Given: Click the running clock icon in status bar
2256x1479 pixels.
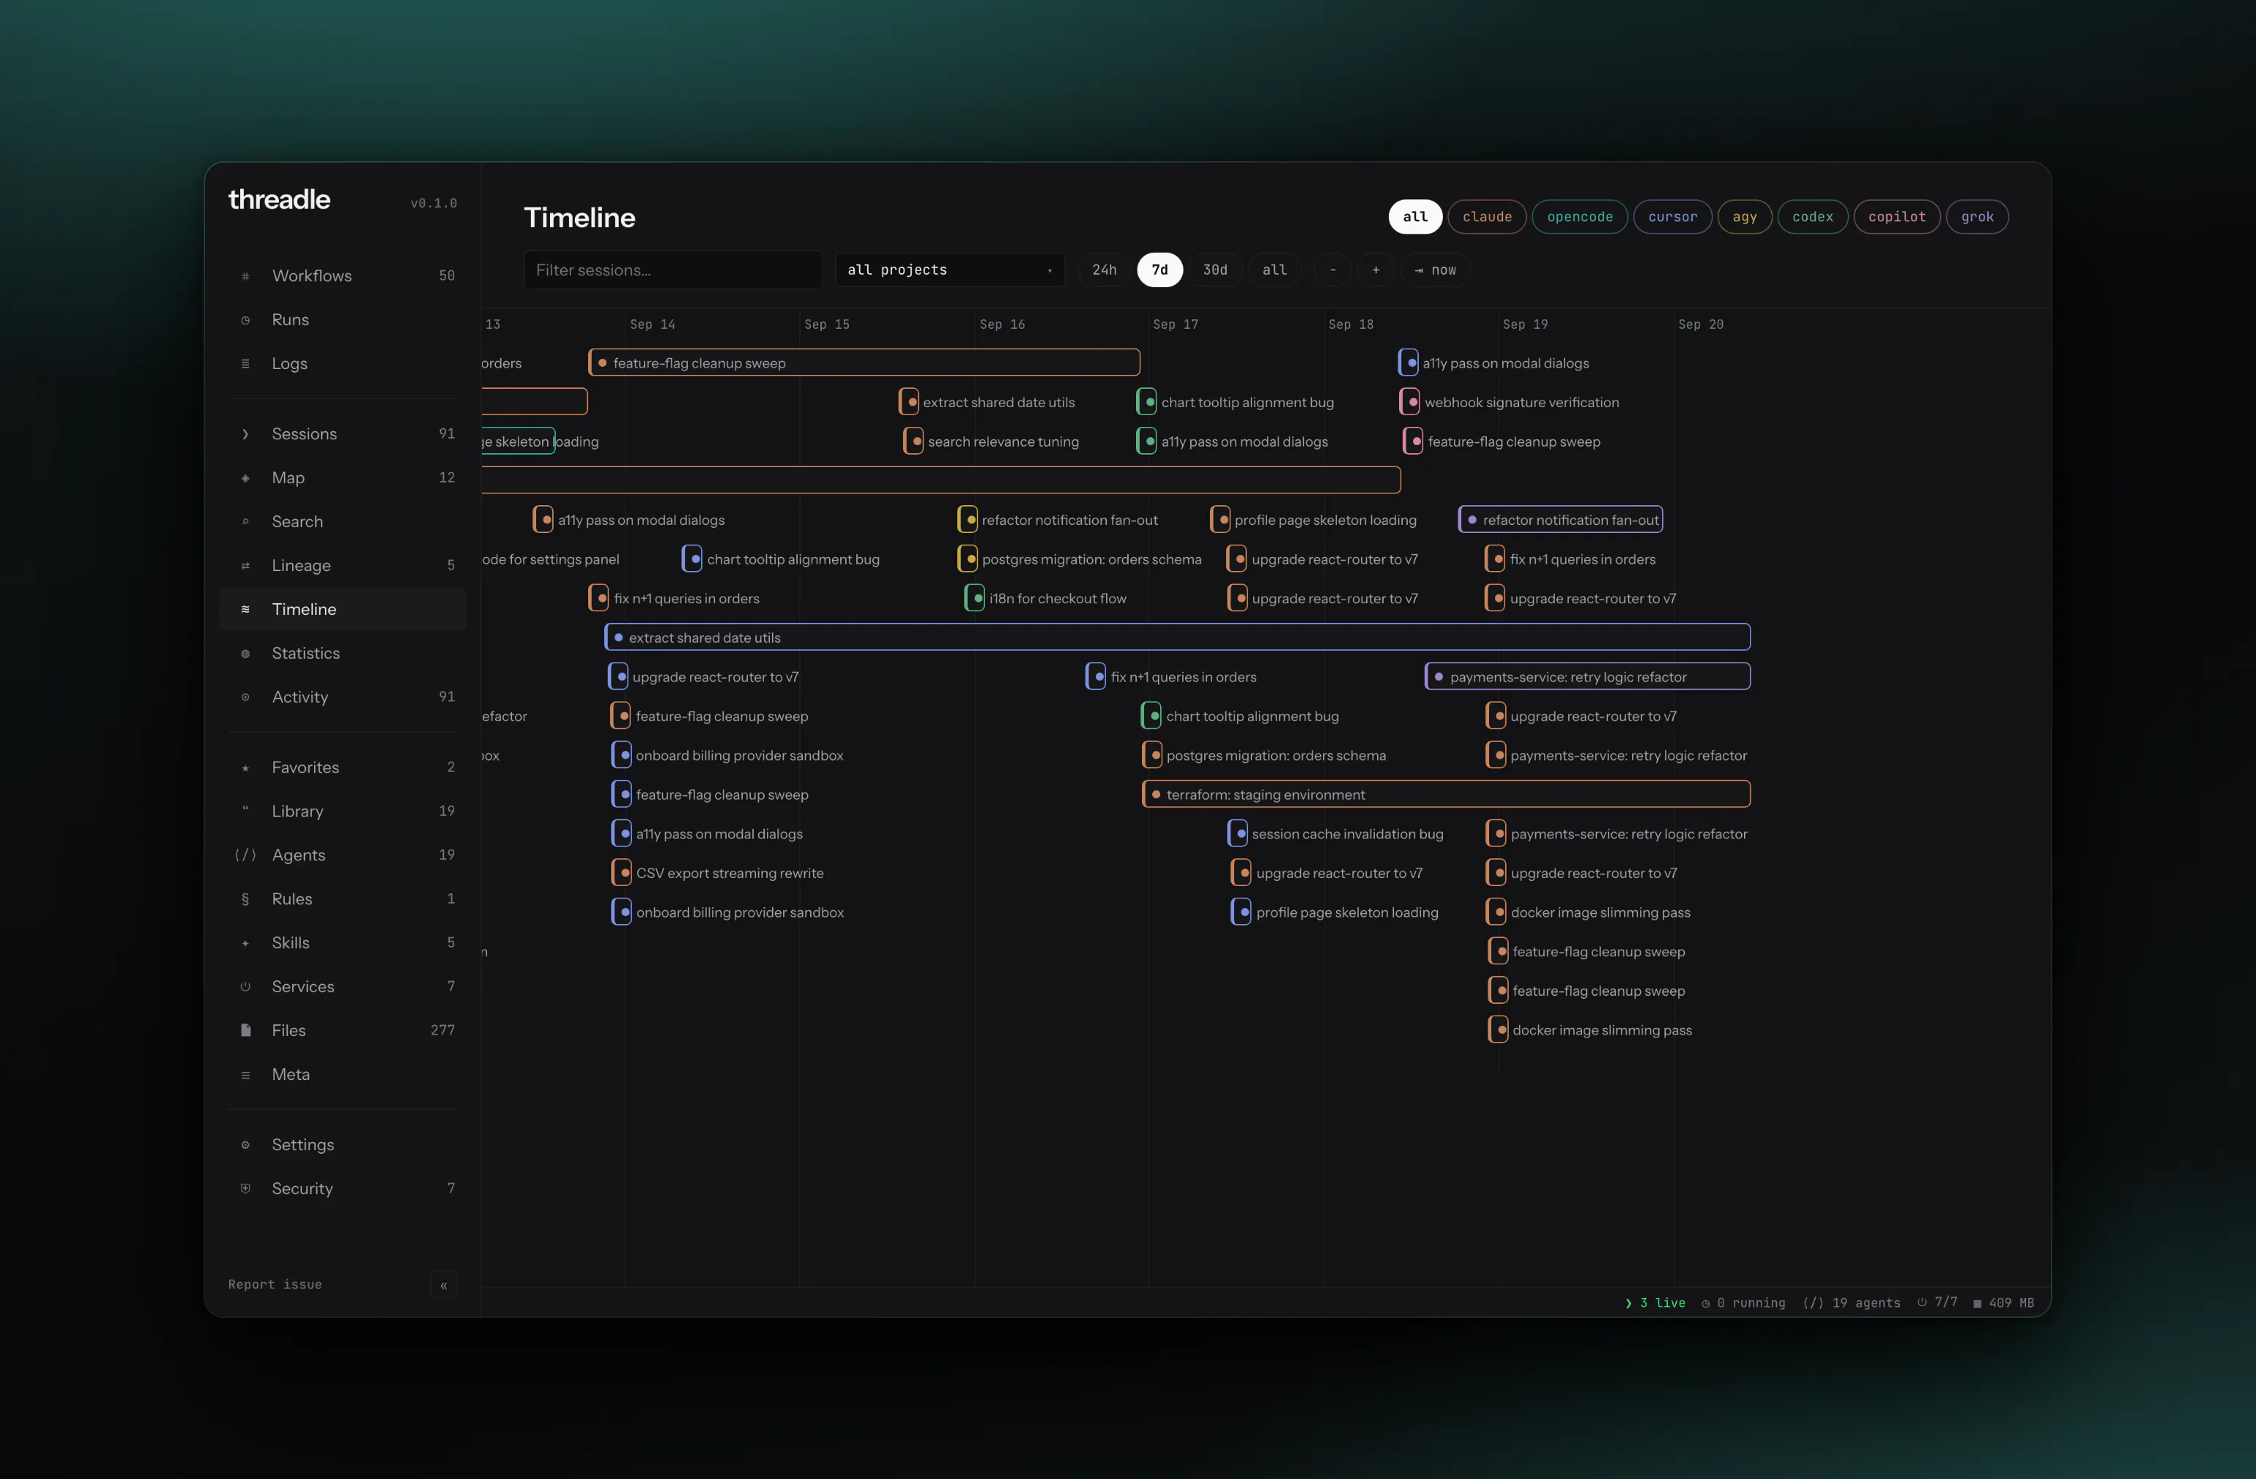Looking at the screenshot, I should tap(1706, 1304).
